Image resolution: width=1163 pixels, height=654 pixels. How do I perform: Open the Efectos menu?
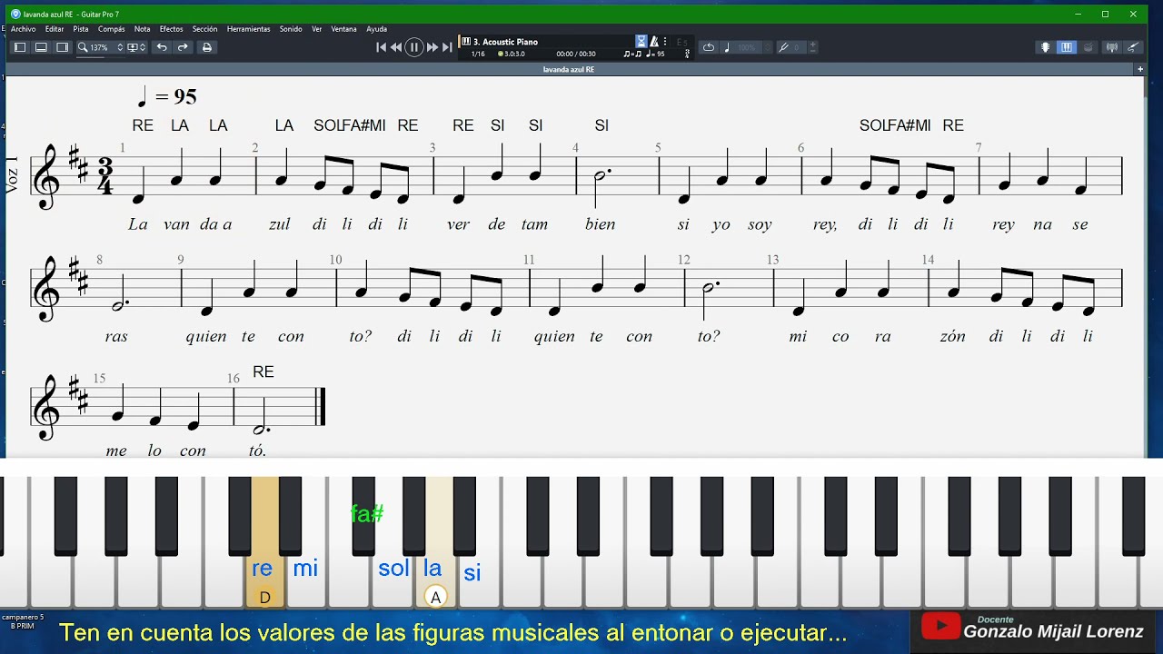pyautogui.click(x=171, y=29)
